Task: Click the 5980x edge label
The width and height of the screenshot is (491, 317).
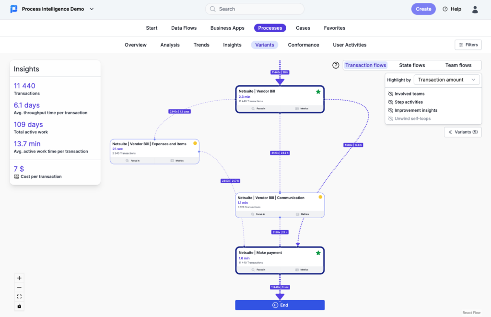Action: pyautogui.click(x=353, y=145)
